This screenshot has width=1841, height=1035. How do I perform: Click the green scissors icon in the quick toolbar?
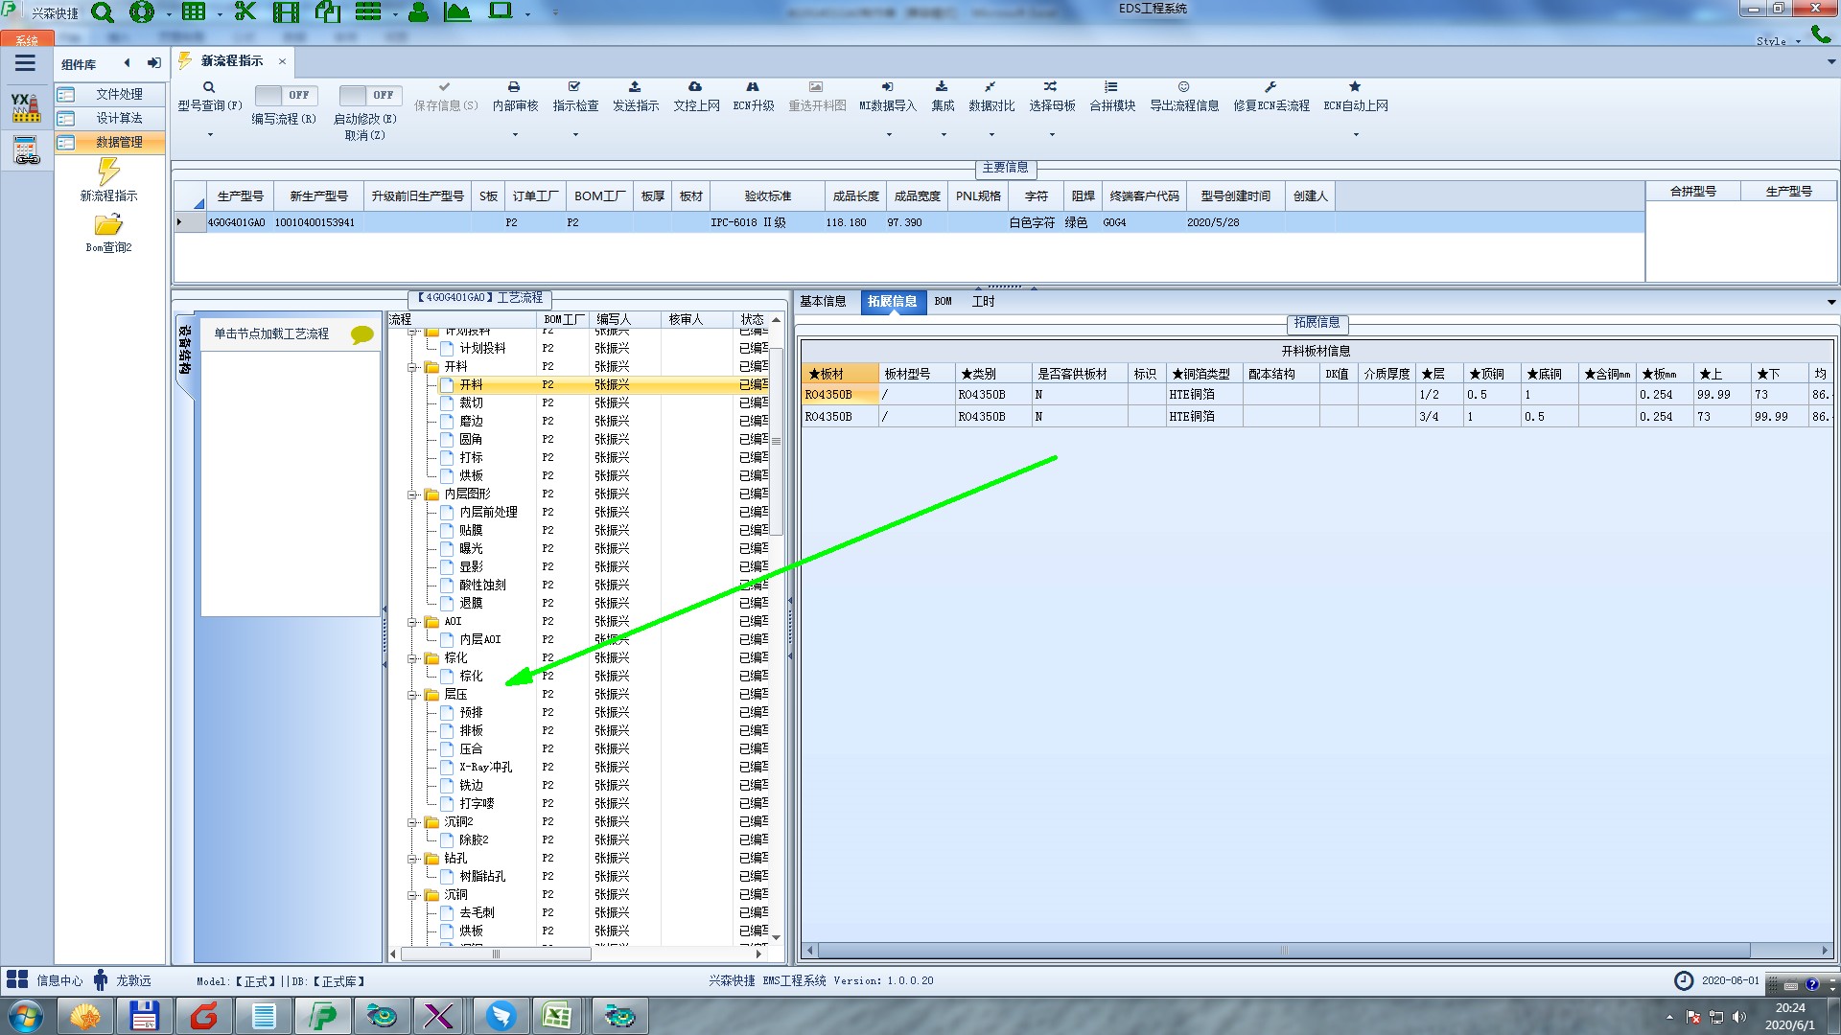click(x=245, y=11)
